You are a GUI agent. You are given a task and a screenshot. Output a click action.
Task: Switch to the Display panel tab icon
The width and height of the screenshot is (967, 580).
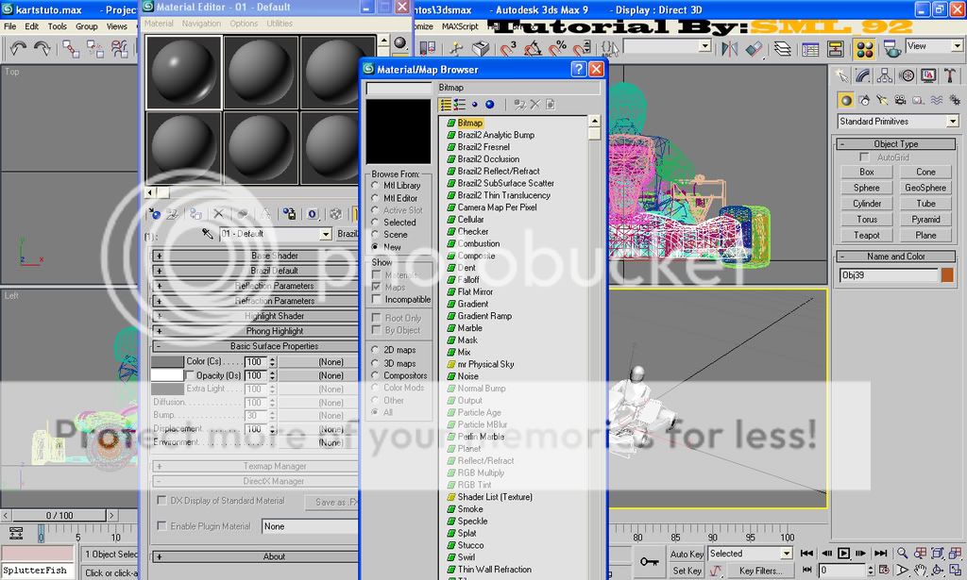[x=928, y=75]
